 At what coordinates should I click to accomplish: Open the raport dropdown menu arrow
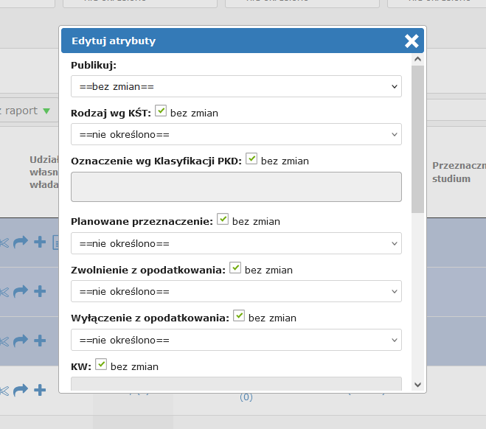point(46,111)
